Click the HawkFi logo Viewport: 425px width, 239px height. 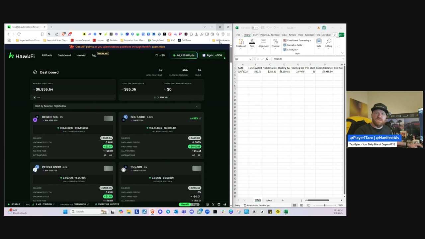(22, 56)
